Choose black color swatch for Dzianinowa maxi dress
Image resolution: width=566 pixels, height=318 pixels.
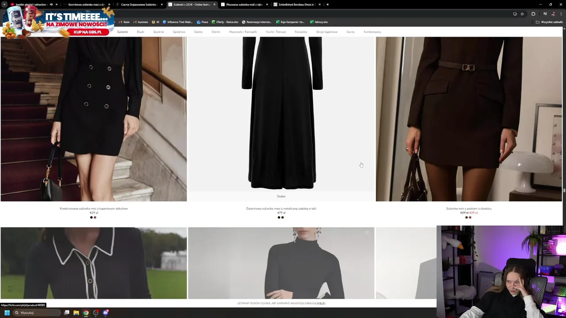click(279, 217)
